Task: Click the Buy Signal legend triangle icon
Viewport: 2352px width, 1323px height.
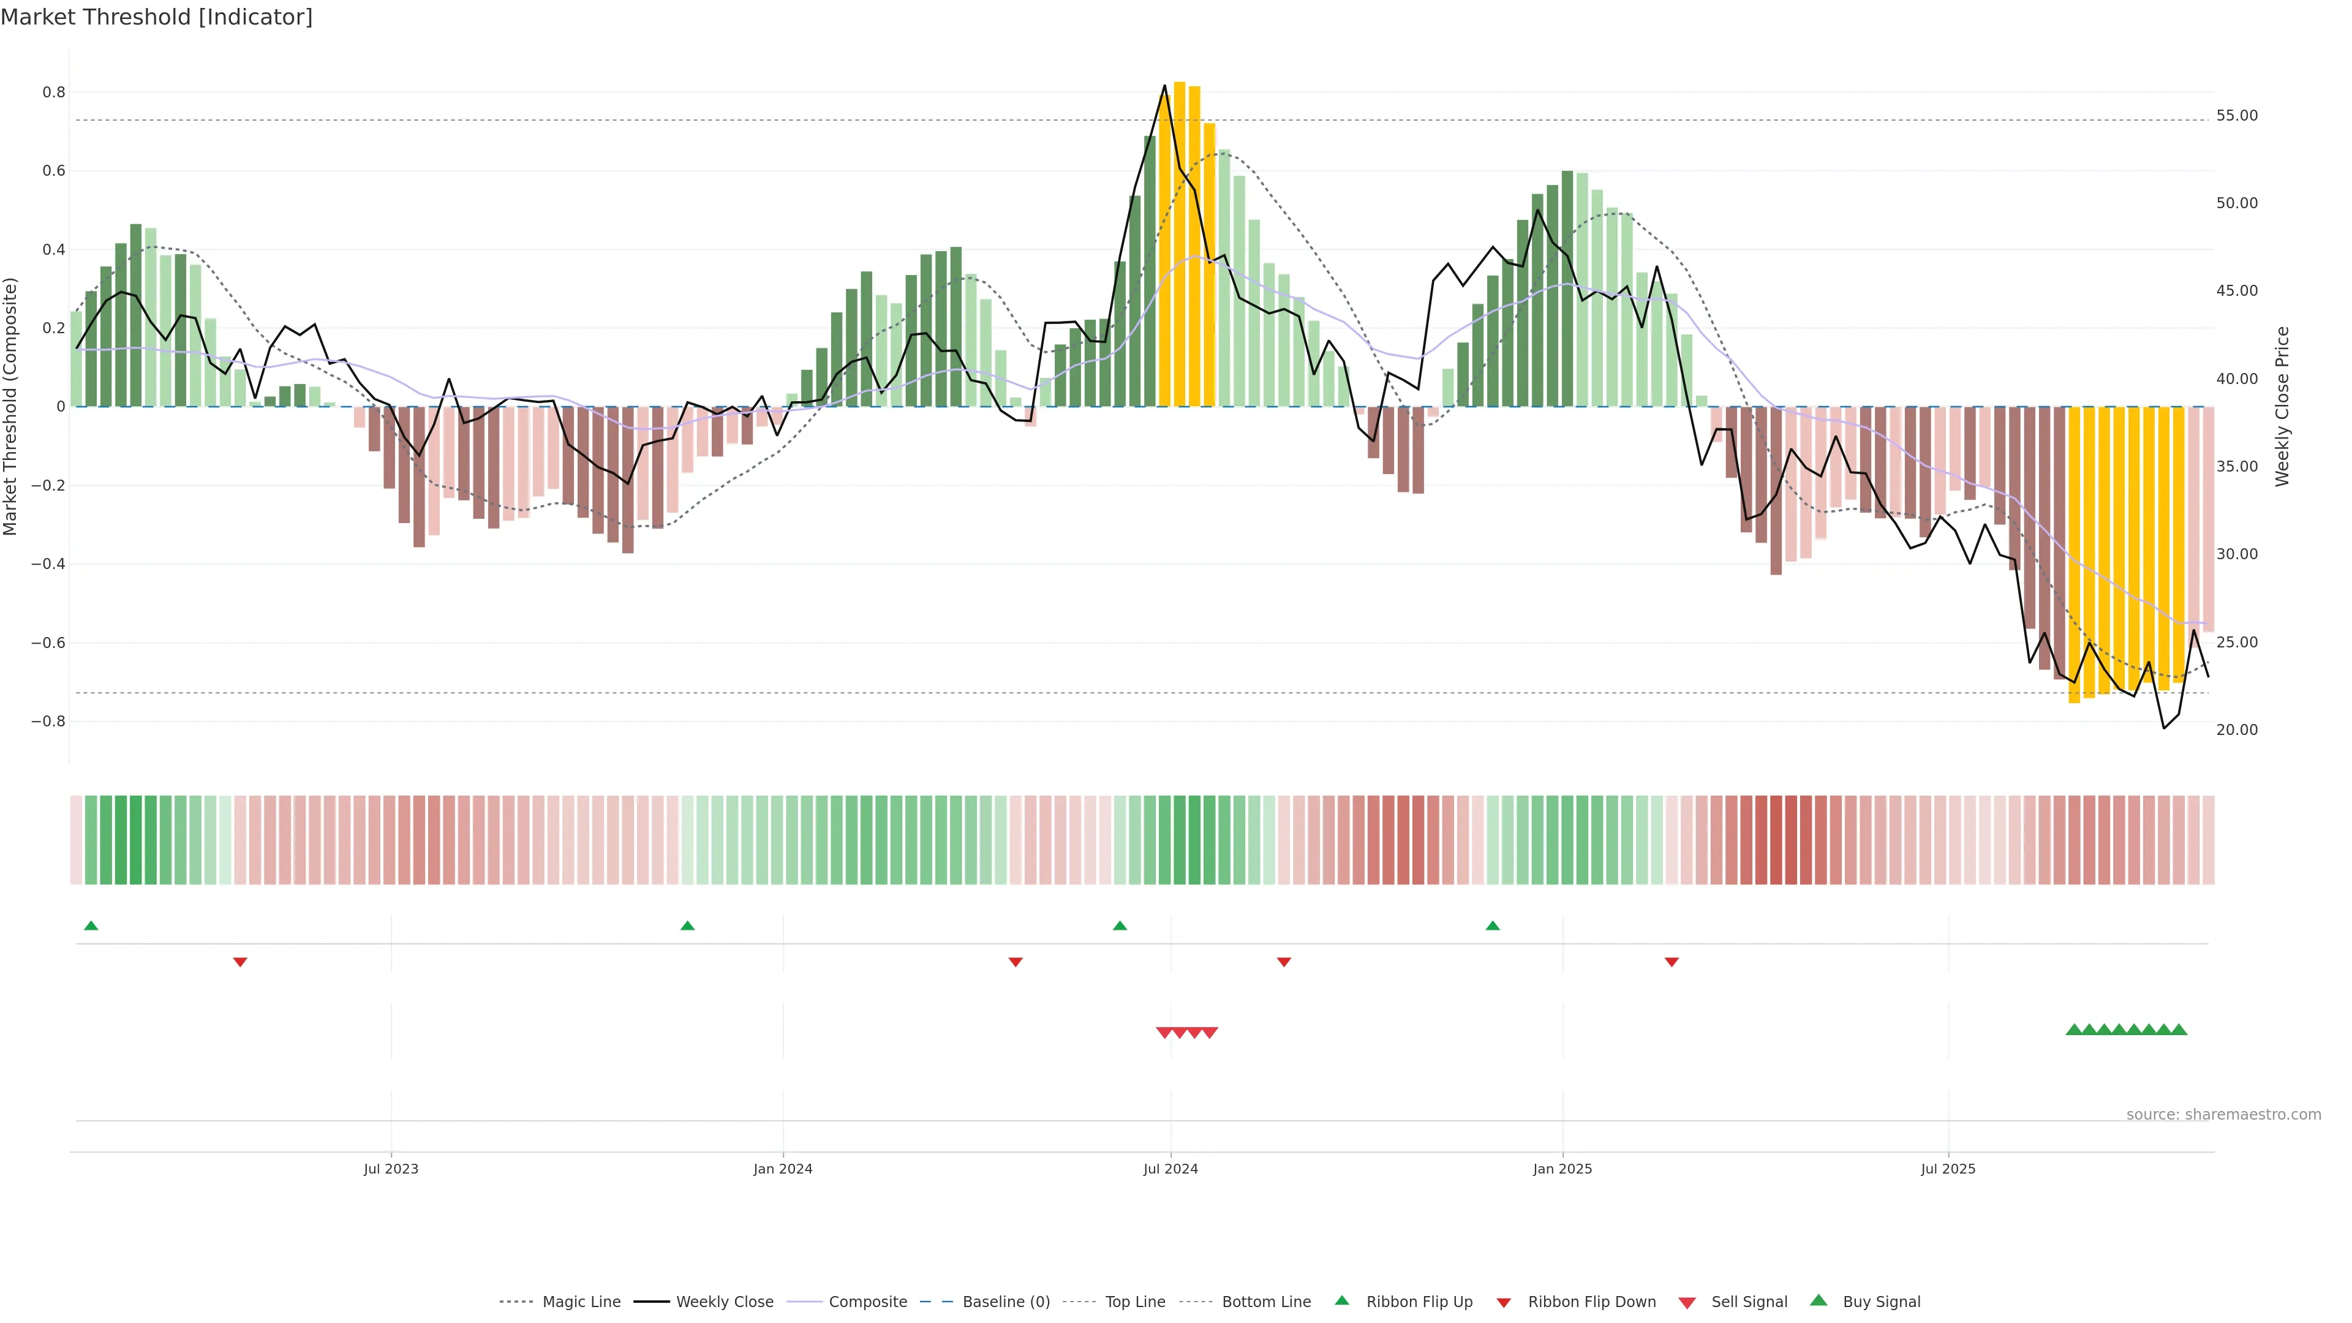Action: pyautogui.click(x=1818, y=1300)
